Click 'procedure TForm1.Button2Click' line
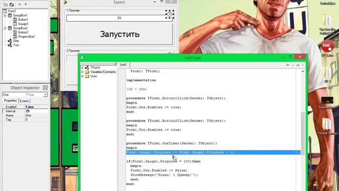This screenshot has height=191, width=339. [176, 120]
